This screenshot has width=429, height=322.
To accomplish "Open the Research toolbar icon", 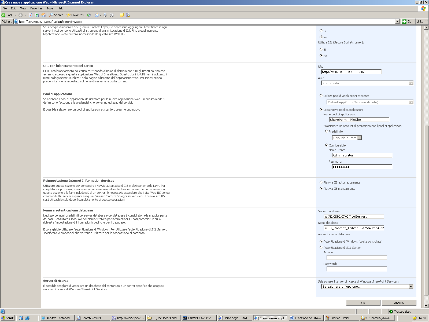I will click(128, 15).
